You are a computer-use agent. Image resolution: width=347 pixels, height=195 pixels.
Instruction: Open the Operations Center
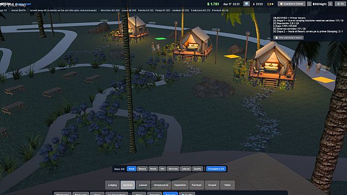click(292, 4)
